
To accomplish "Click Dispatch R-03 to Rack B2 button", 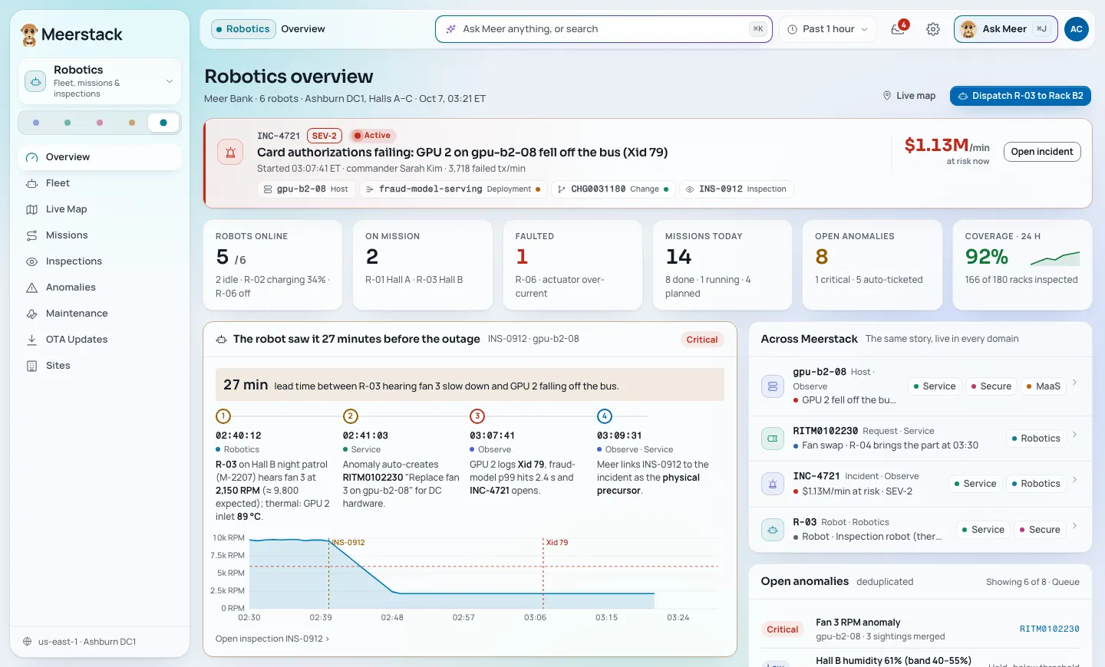I will (x=1021, y=96).
